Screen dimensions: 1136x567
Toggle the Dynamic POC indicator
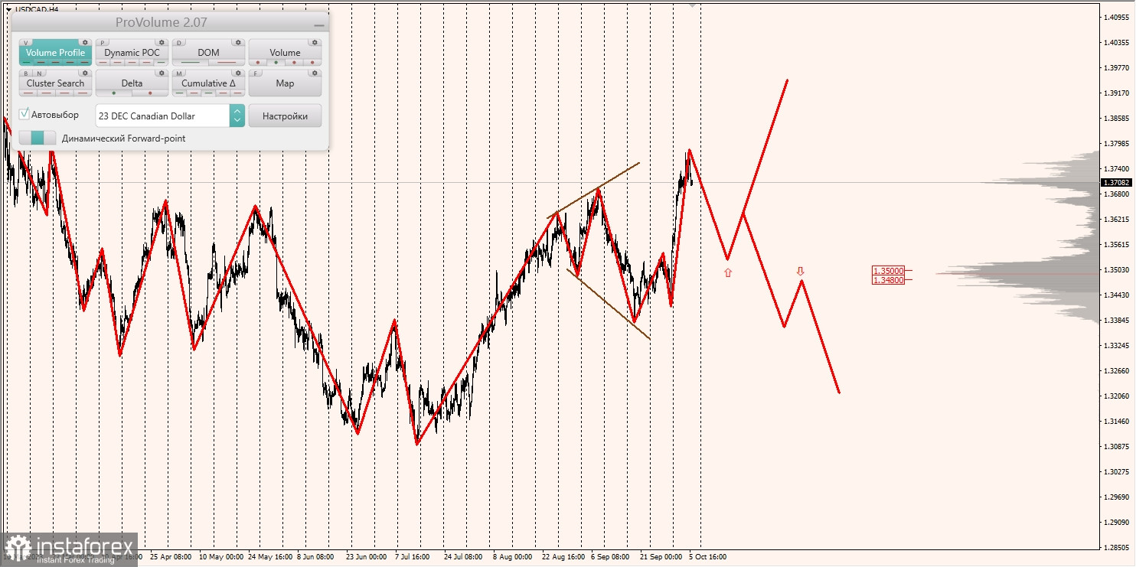[132, 53]
